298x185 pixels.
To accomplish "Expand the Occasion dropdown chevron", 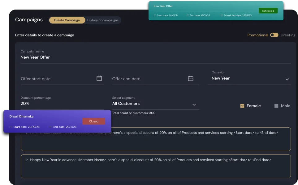I will pyautogui.click(x=287, y=79).
